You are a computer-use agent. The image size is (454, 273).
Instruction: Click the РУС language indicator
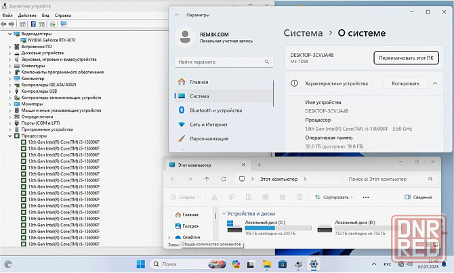[388, 264]
